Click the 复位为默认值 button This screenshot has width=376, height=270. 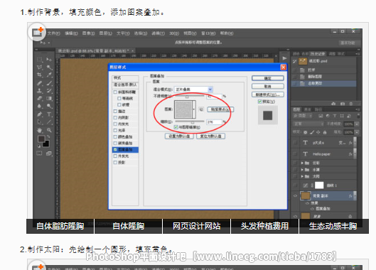point(211,136)
